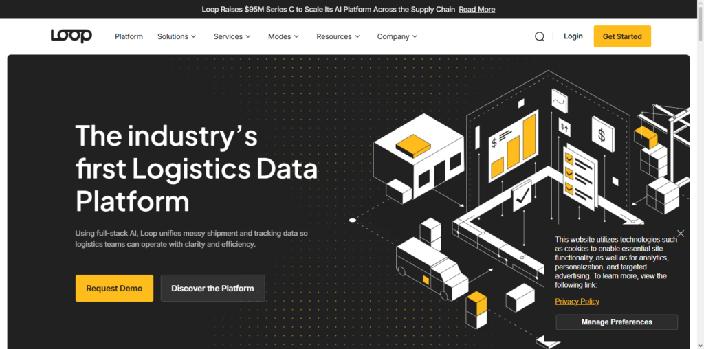Click the Login link
The image size is (704, 349).
573,36
